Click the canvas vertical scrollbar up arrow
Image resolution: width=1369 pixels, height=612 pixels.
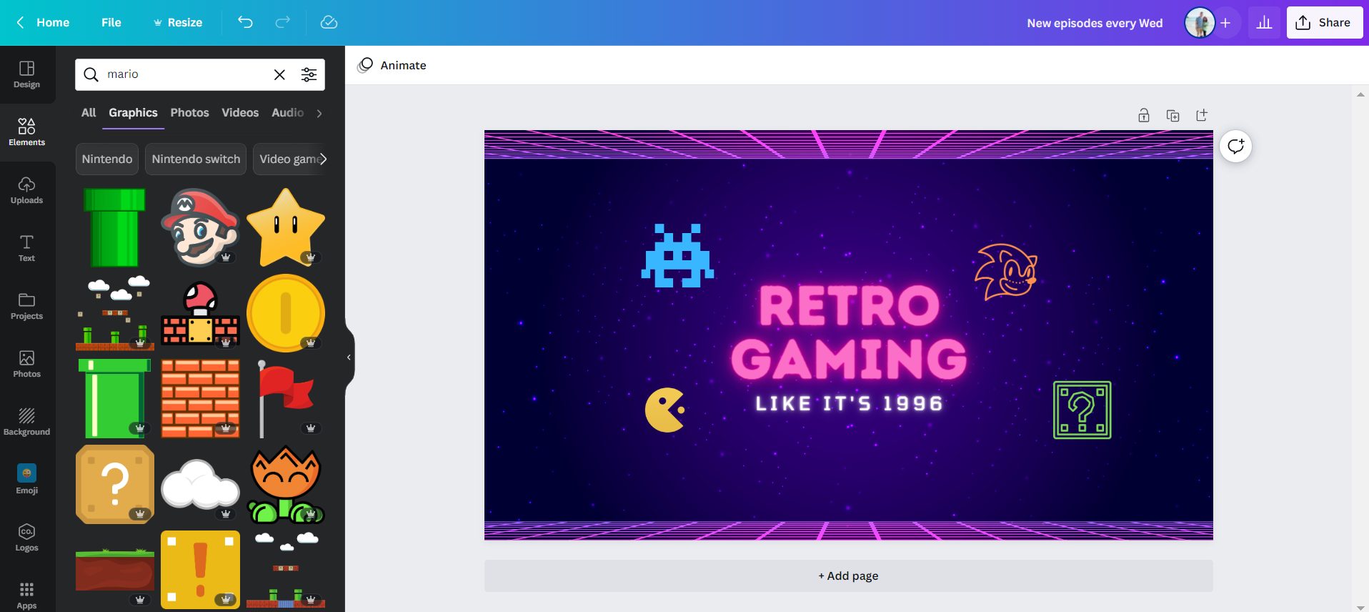1360,94
